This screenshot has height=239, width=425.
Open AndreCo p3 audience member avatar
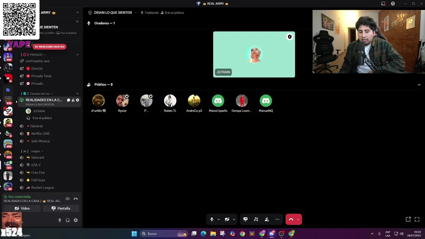point(194,101)
